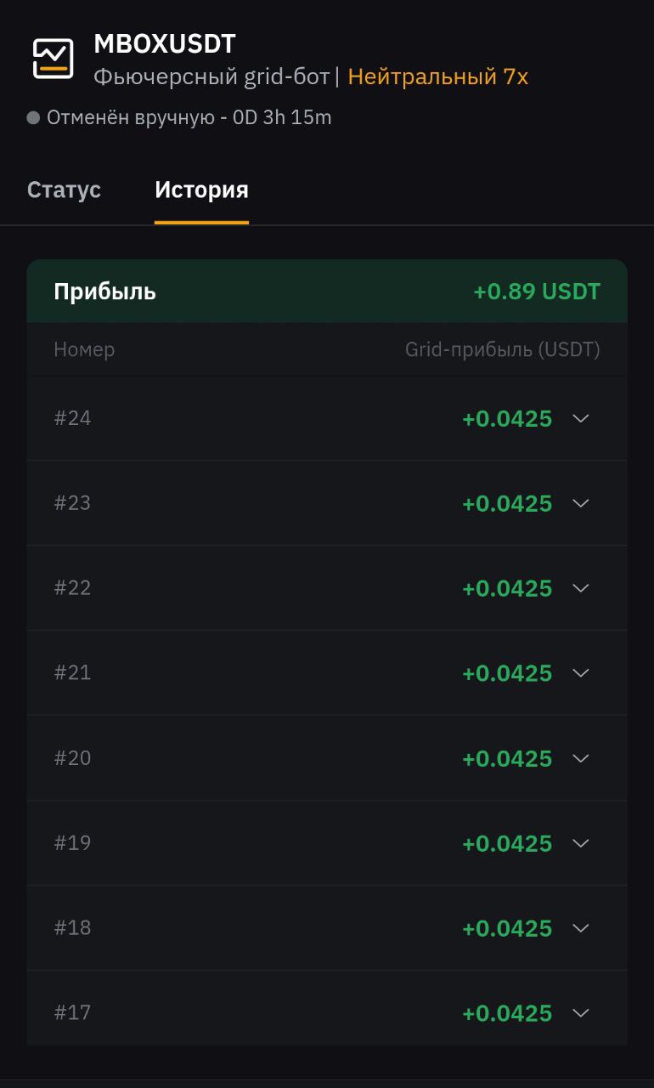Screen dimensions: 654x1088
Task: Expand grid trade #23 details
Action: coord(581,503)
